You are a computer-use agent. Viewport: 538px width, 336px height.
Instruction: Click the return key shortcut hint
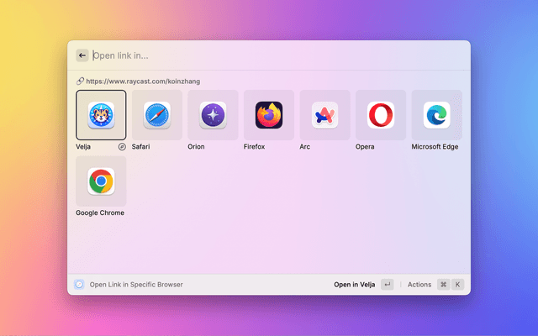coord(387,285)
